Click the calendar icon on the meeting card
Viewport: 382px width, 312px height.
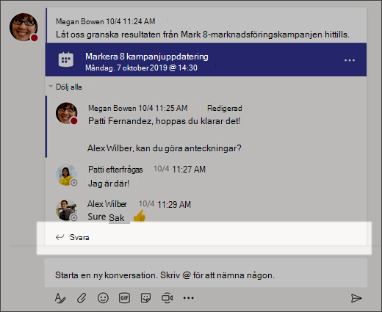click(66, 59)
